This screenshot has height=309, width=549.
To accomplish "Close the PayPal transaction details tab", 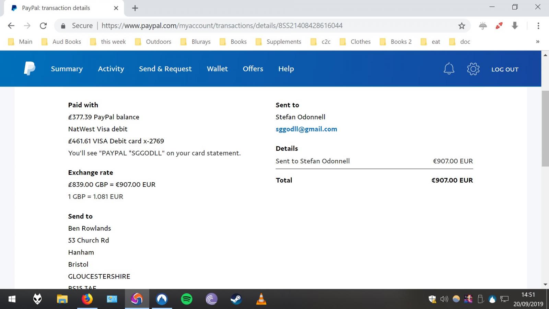I will pos(116,8).
